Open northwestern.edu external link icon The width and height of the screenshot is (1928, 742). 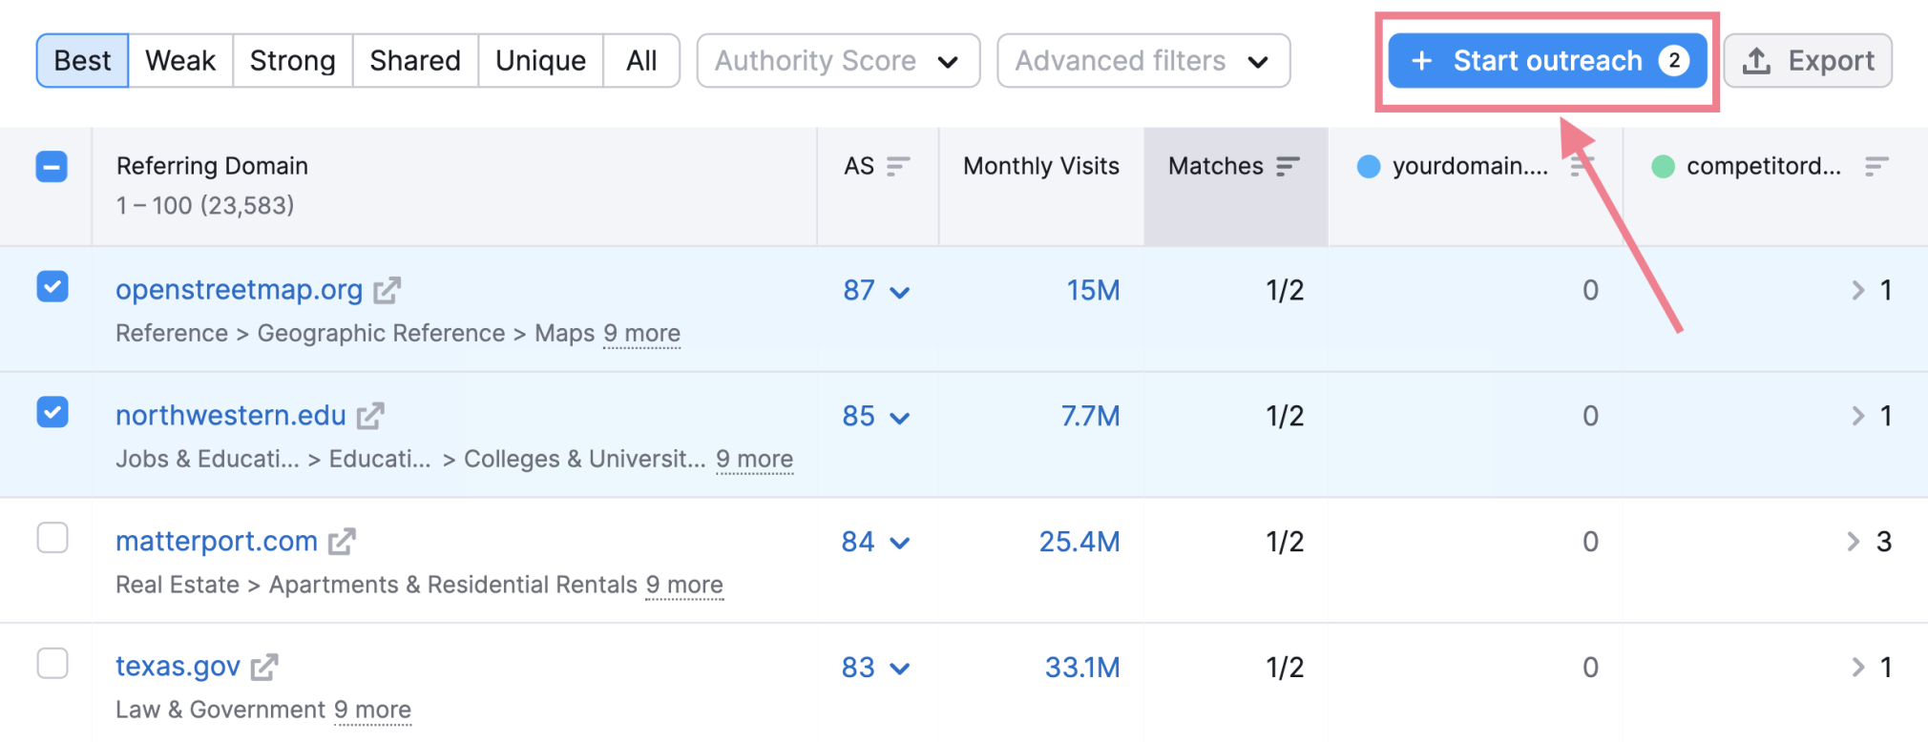pyautogui.click(x=370, y=416)
